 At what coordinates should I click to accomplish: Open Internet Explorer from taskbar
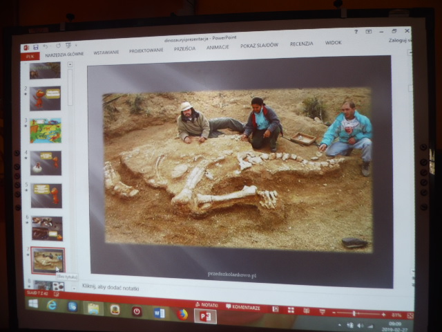(52, 306)
